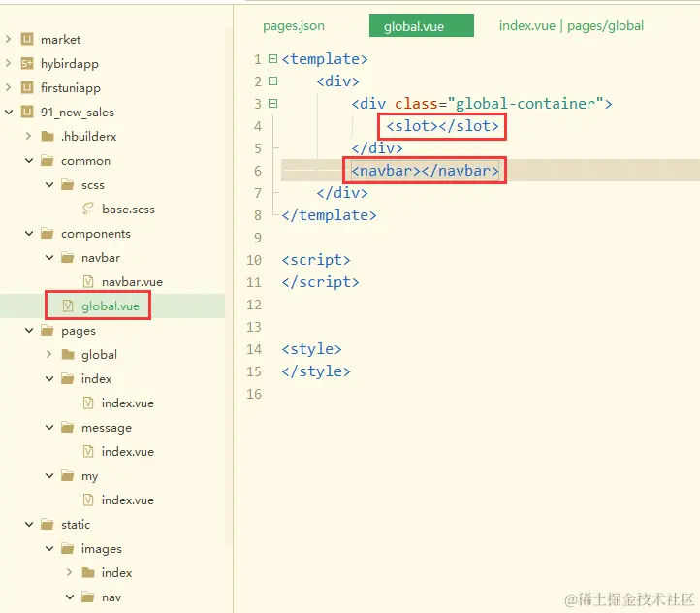Click the images folder icon
The height and width of the screenshot is (613, 700).
(68, 549)
